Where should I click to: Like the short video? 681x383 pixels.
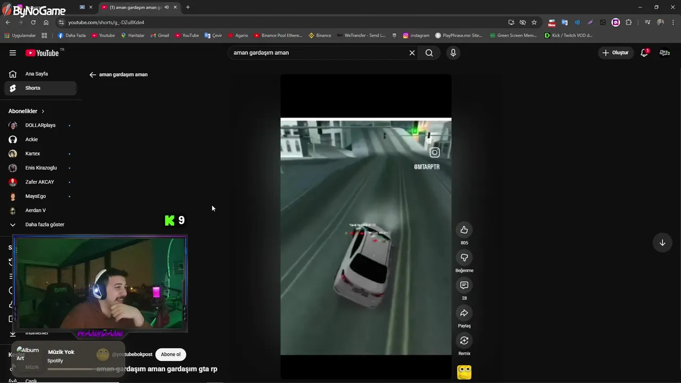click(464, 230)
